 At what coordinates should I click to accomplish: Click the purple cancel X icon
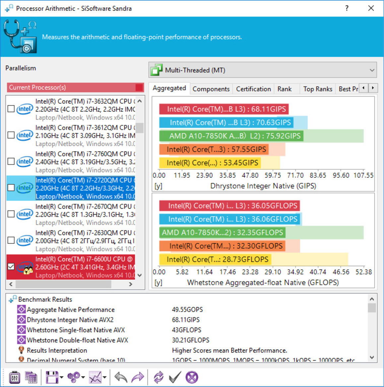(x=192, y=377)
